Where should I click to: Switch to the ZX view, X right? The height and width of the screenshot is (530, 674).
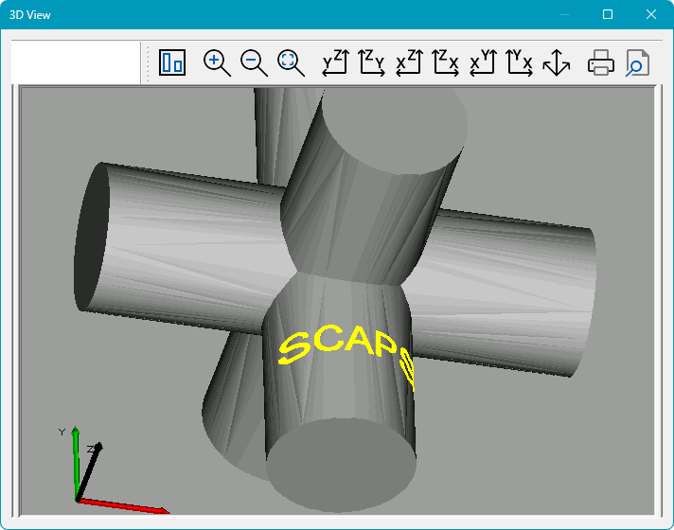coord(446,62)
